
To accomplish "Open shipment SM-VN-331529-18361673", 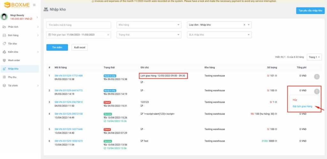I will pyautogui.click(x=69, y=141).
